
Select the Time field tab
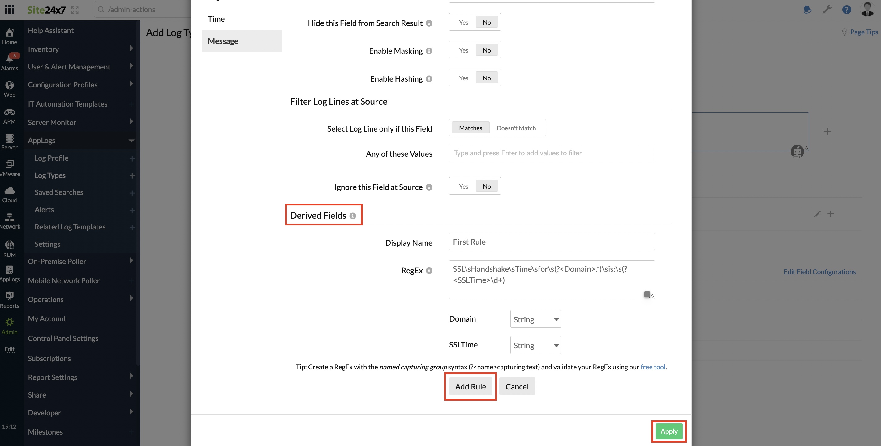[x=216, y=19]
